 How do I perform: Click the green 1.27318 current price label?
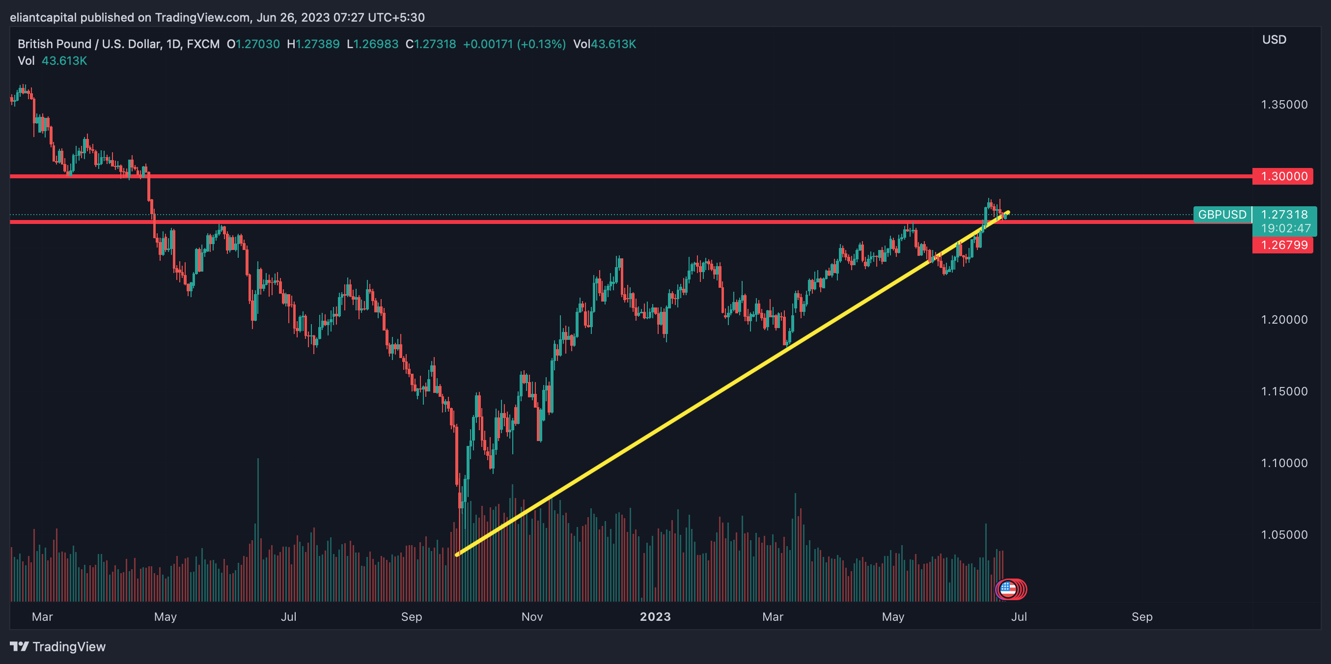pyautogui.click(x=1284, y=215)
